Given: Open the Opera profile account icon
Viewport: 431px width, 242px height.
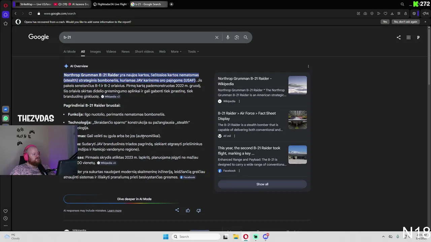Looking at the screenshot, I should coord(405,13).
